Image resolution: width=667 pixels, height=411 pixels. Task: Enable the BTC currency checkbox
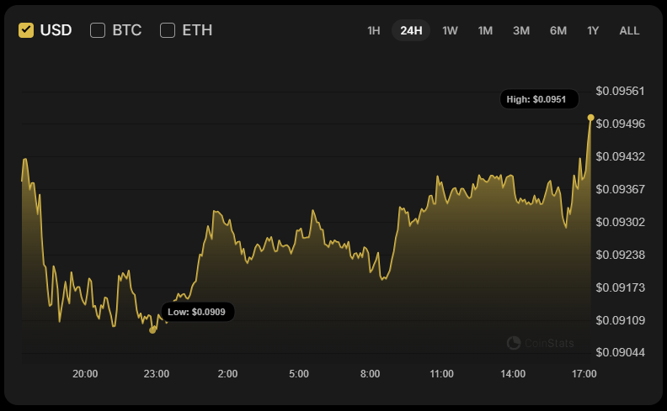pos(98,30)
